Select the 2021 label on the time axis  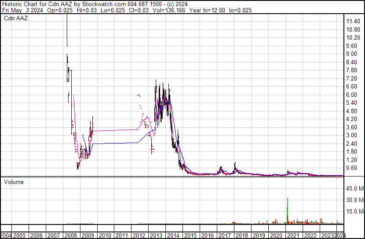293,235
